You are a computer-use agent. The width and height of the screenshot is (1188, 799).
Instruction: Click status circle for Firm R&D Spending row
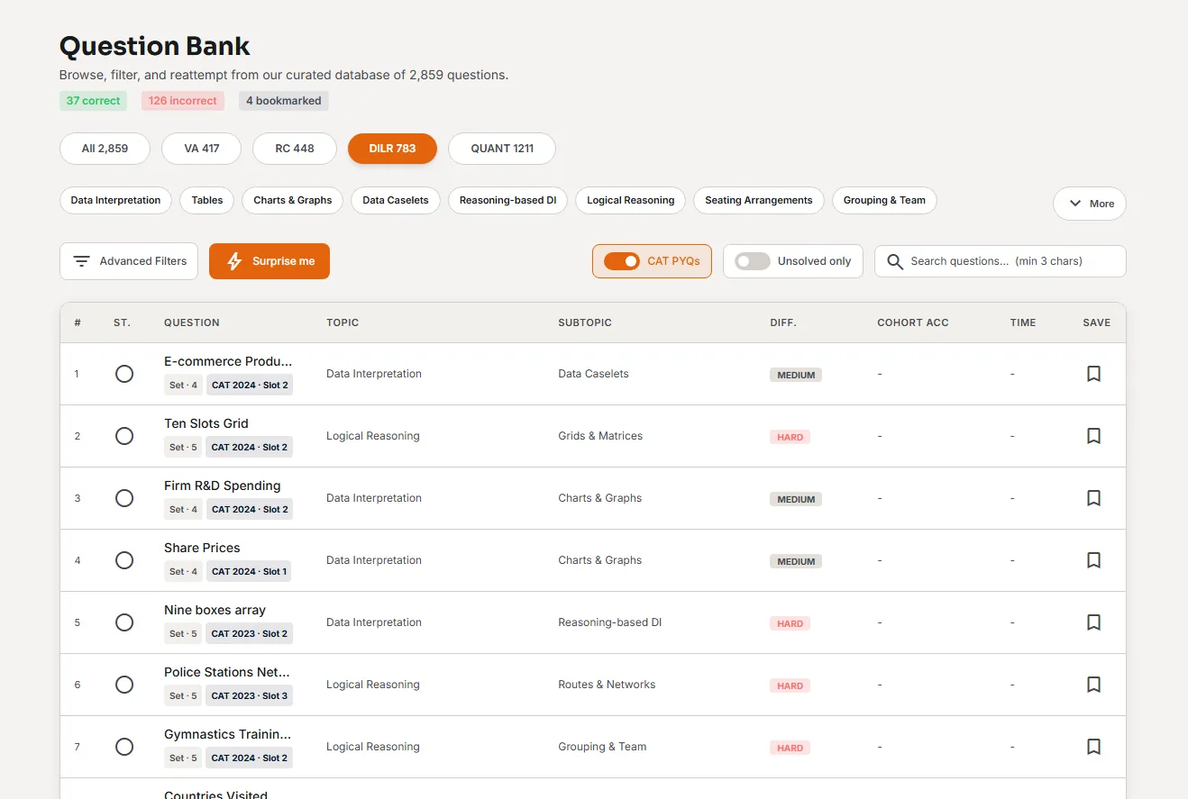(124, 498)
